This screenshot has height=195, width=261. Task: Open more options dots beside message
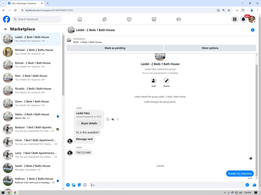point(118,119)
